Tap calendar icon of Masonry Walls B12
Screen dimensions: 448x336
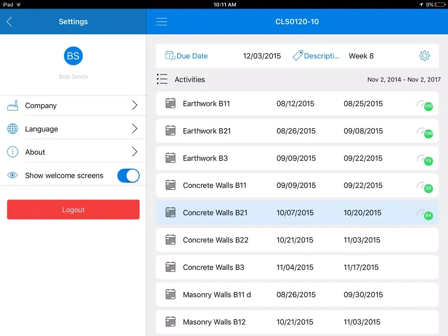click(171, 321)
